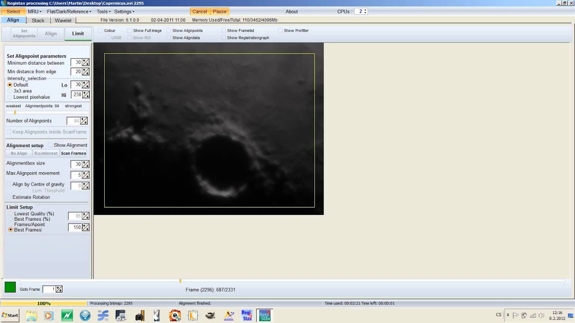The height and width of the screenshot is (323, 575).
Task: Click the monitor with camera taskbar icon
Action: (121, 315)
